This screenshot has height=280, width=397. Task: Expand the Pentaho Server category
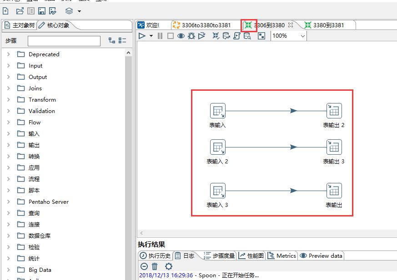click(8, 201)
